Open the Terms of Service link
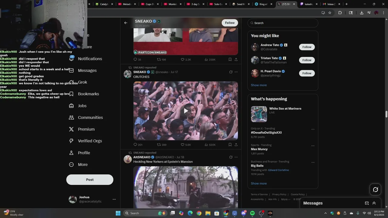Viewport: 388px width, 218px height. [259, 194]
